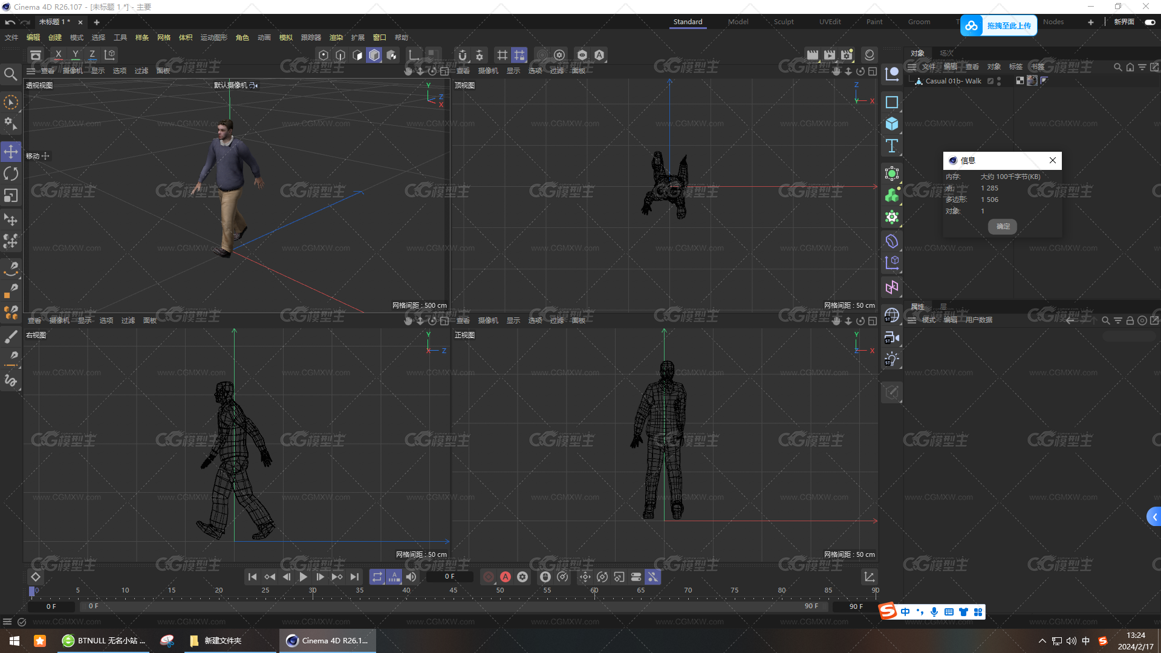Viewport: 1161px width, 653px height.
Task: Add camera object icon in palette
Action: (892, 337)
